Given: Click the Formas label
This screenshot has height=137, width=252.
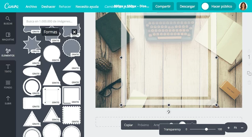Looking at the screenshot, I should (x=50, y=32).
